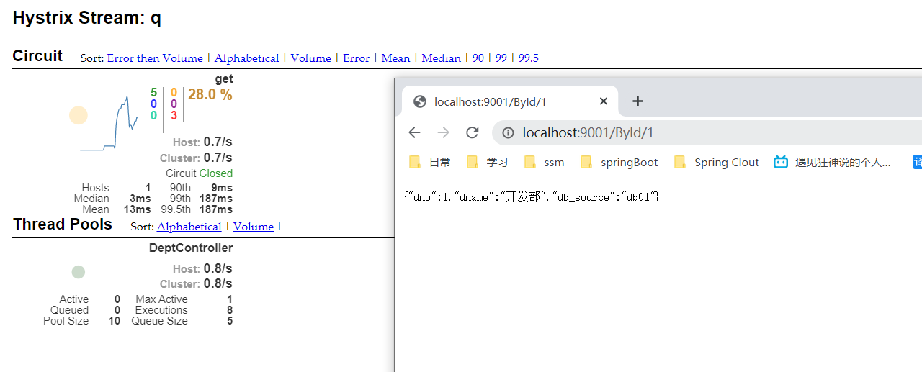The image size is (922, 372).
Task: Click the Pool Size value 10
Action: [x=115, y=321]
